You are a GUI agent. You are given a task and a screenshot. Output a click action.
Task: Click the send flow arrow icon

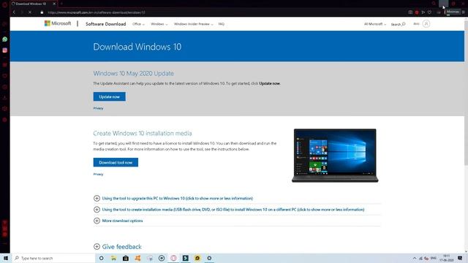(423, 12)
